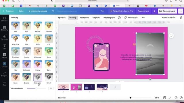Image resolution: width=184 pixels, height=103 pixels.
Task: Click Попробуйте Canva Pro button
Action: coord(121,11)
